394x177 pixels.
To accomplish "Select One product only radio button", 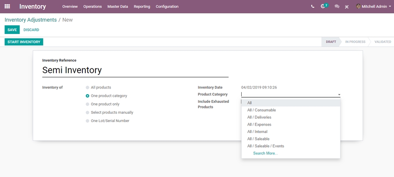I will [88, 104].
